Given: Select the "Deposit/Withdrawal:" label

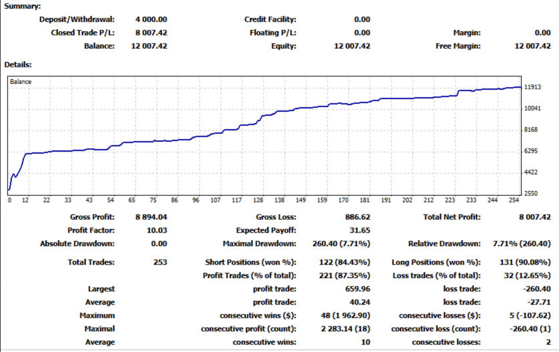Looking at the screenshot, I should [x=77, y=19].
